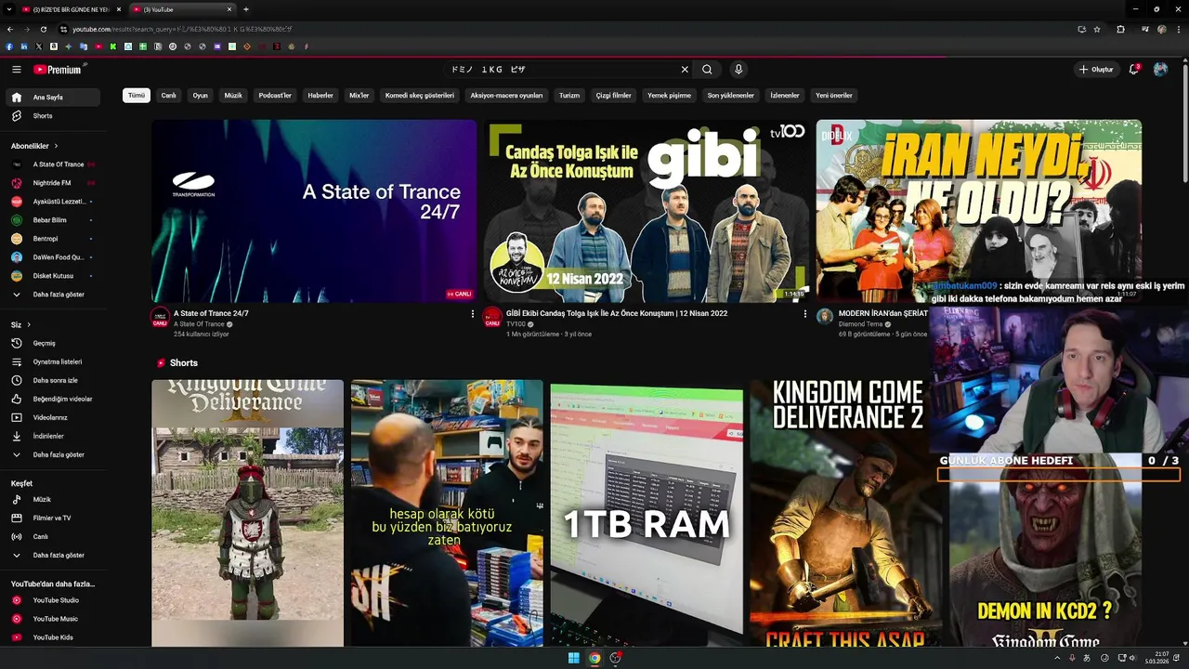
Task: Open more options for A State of Trance video
Action: pyautogui.click(x=472, y=314)
